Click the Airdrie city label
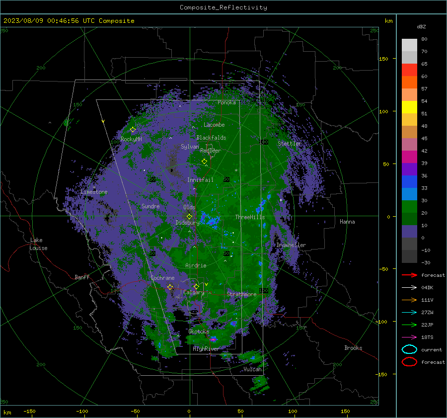Viewport: 447px width, 418px height. click(196, 265)
